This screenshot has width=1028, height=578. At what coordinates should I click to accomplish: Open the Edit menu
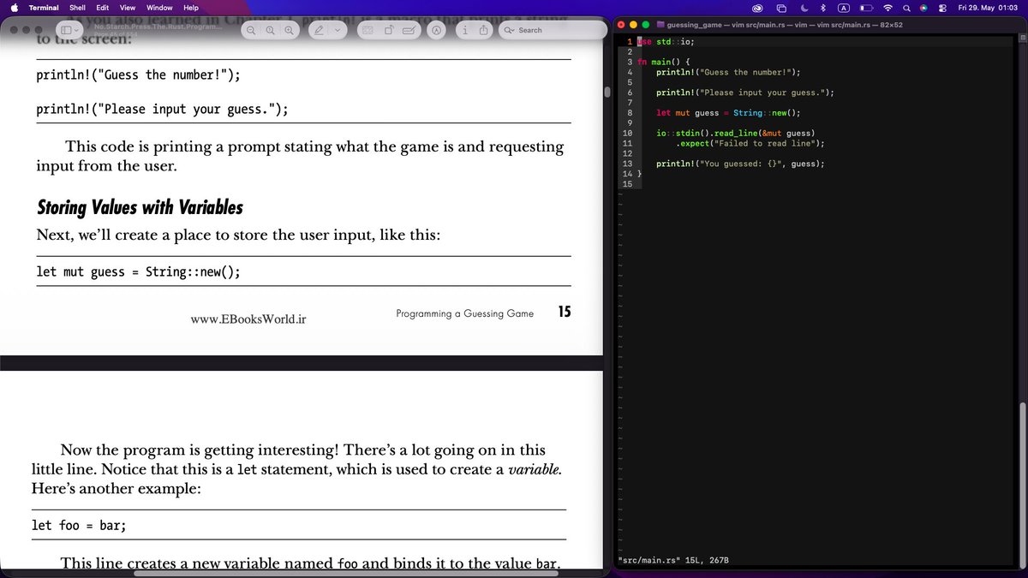point(102,7)
